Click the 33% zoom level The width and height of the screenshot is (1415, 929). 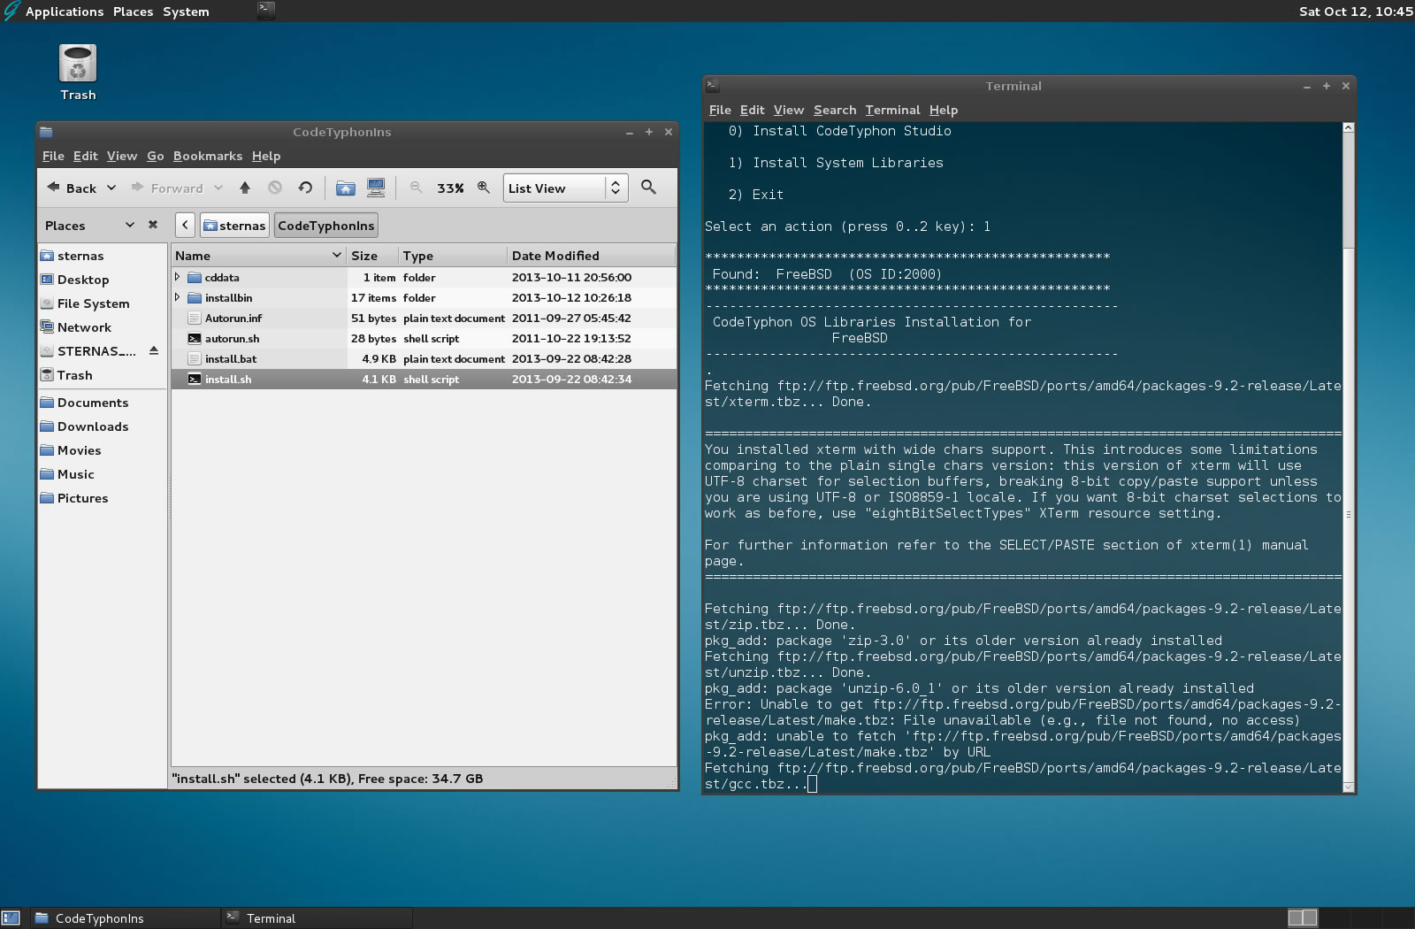coord(450,188)
